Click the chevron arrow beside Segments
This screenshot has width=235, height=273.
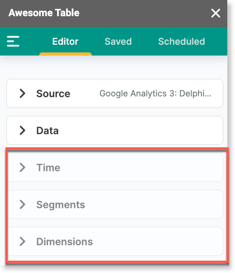23,204
